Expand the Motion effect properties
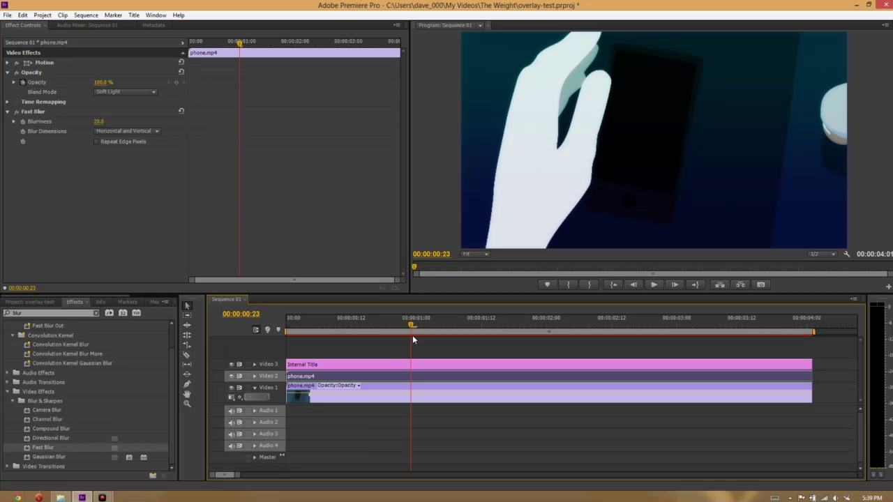The width and height of the screenshot is (893, 502). (x=8, y=63)
